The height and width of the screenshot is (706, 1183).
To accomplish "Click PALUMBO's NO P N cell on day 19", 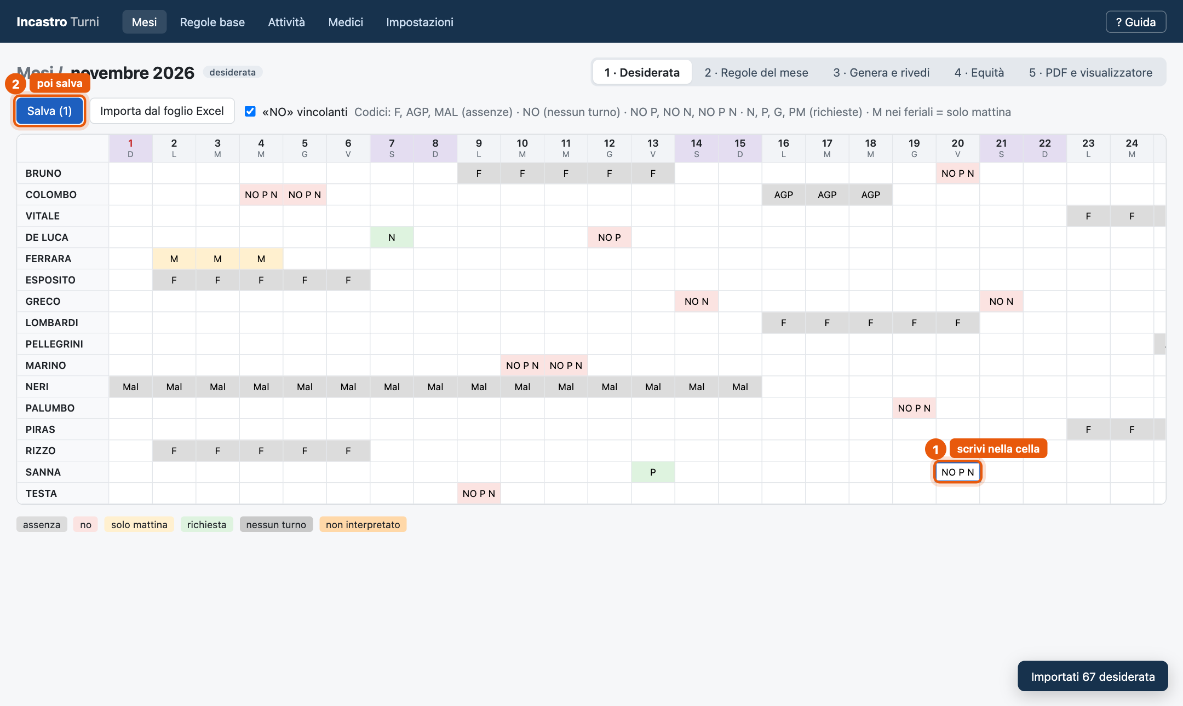I will click(x=914, y=408).
